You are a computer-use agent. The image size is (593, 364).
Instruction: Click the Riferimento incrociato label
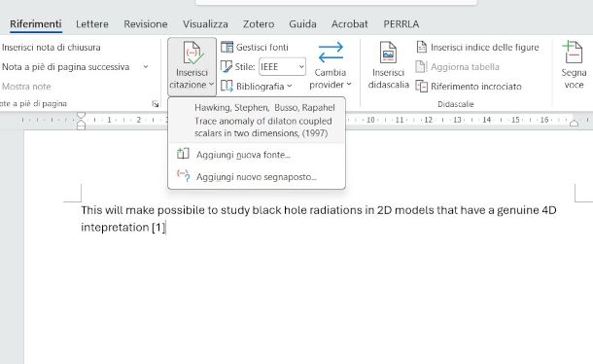[476, 87]
